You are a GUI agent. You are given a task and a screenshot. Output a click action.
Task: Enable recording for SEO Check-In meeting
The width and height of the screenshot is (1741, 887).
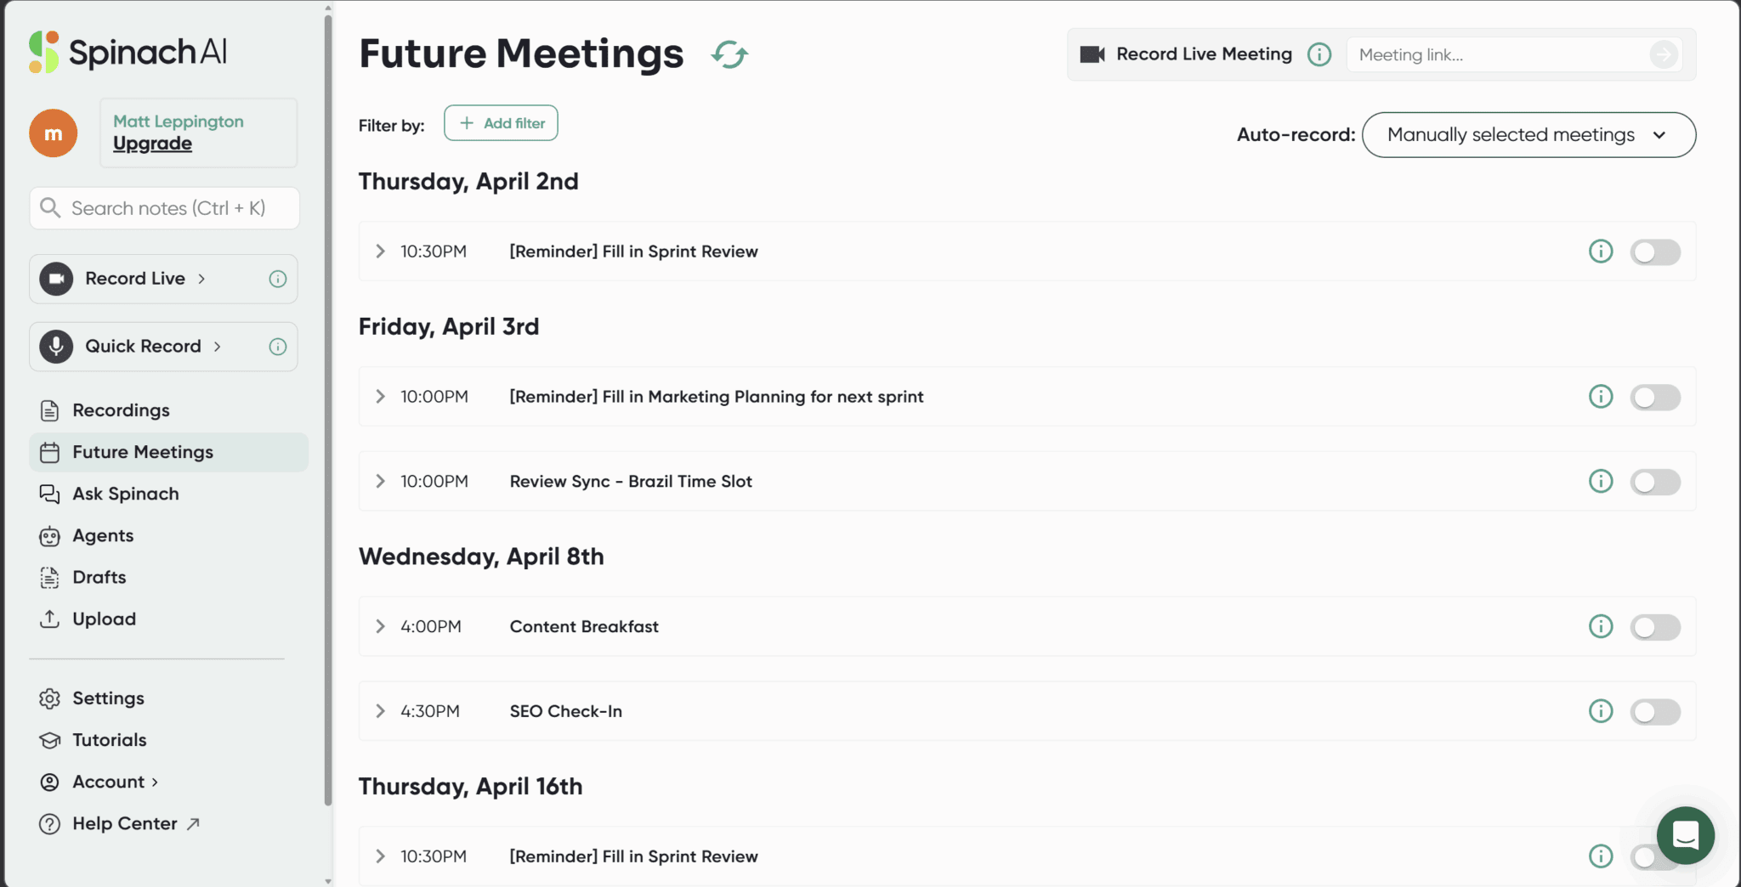pos(1654,711)
